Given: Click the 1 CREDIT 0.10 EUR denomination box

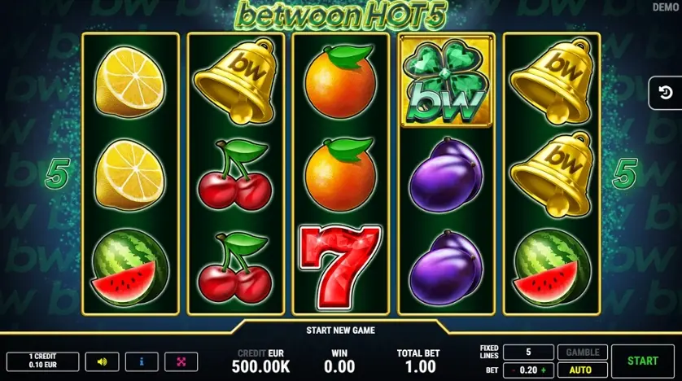Looking at the screenshot, I should (42, 361).
